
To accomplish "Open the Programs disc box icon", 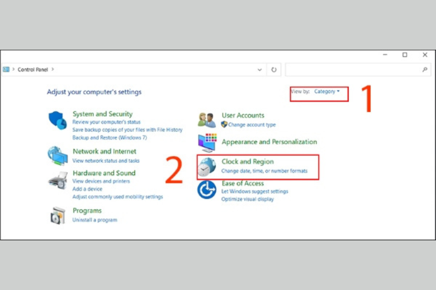I will (58, 215).
